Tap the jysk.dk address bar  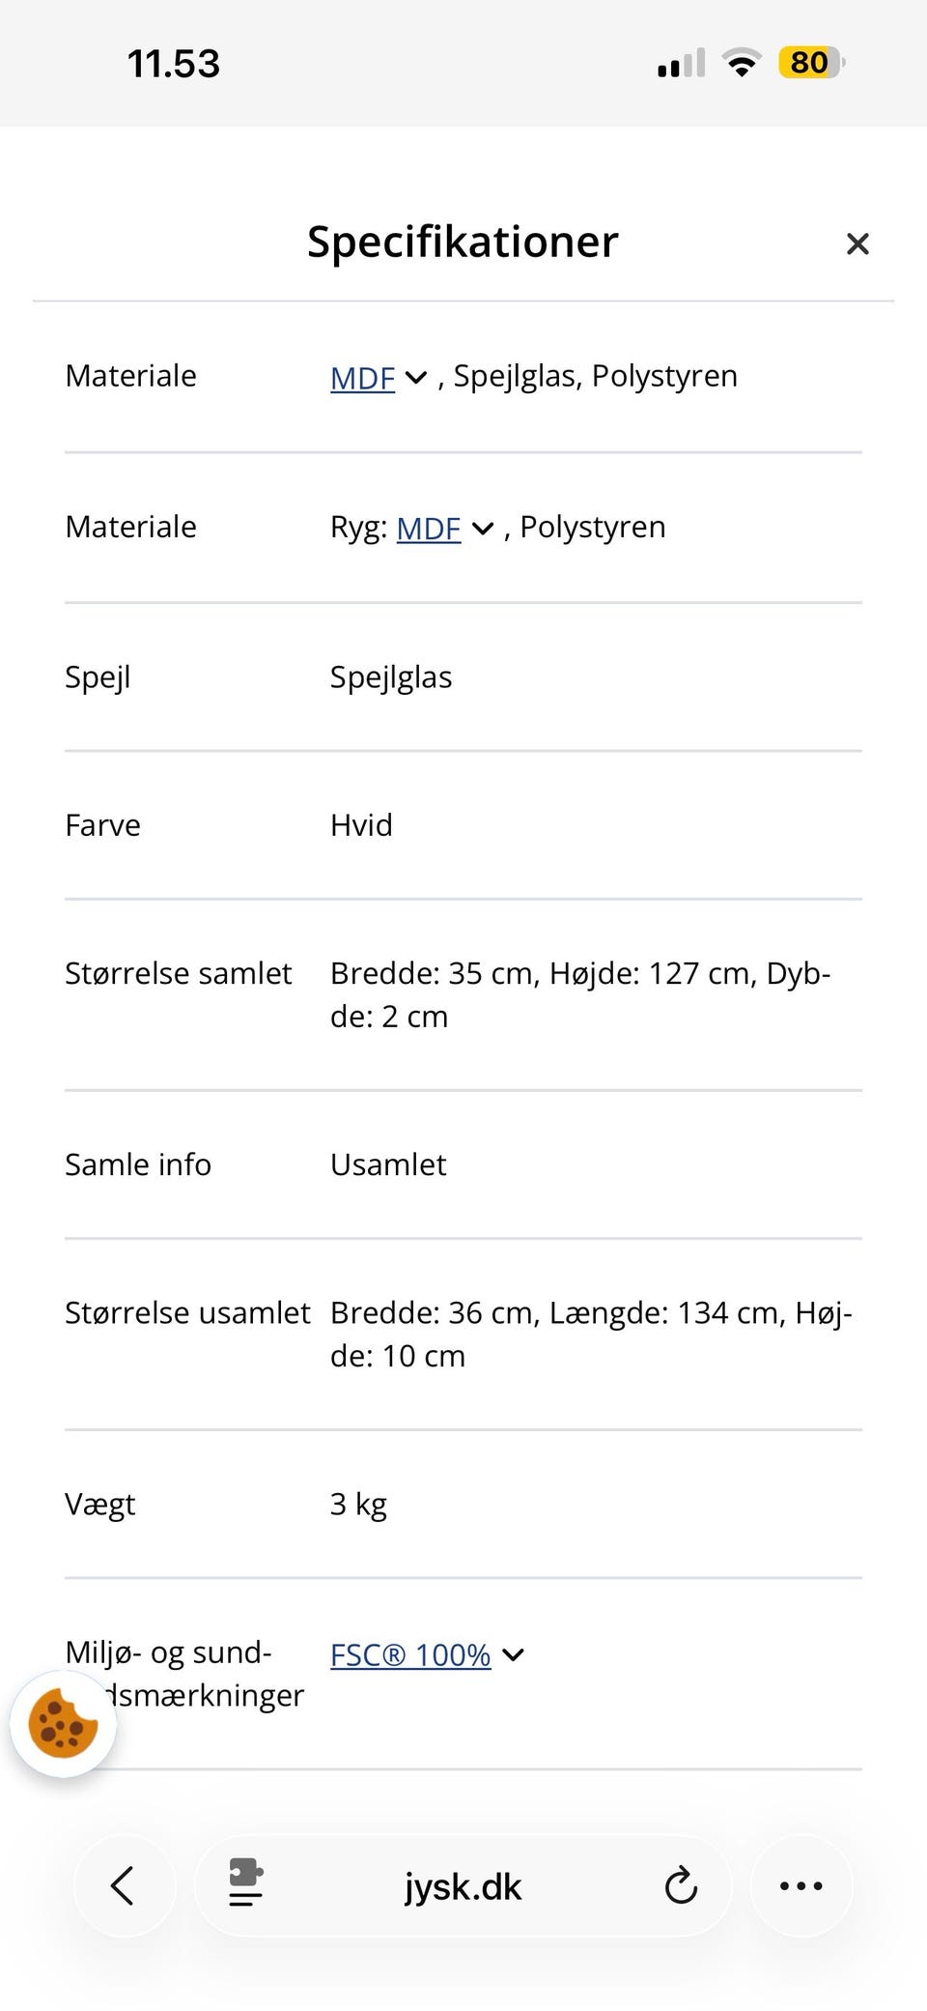click(463, 1886)
